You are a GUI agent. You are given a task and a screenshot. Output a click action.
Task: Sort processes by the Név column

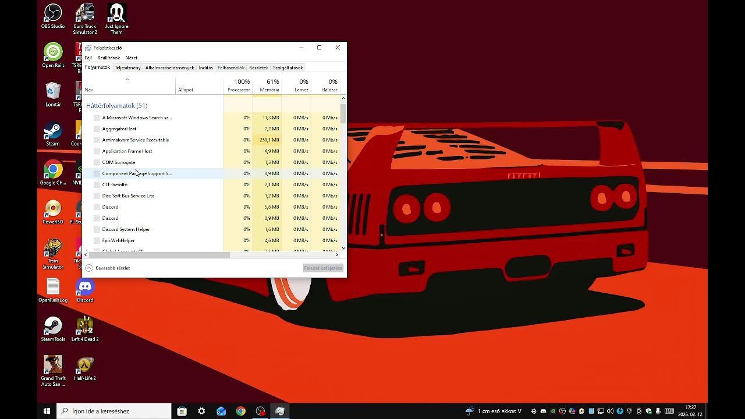129,86
